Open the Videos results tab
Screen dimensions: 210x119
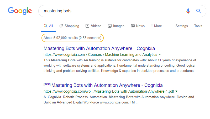(x=93, y=26)
